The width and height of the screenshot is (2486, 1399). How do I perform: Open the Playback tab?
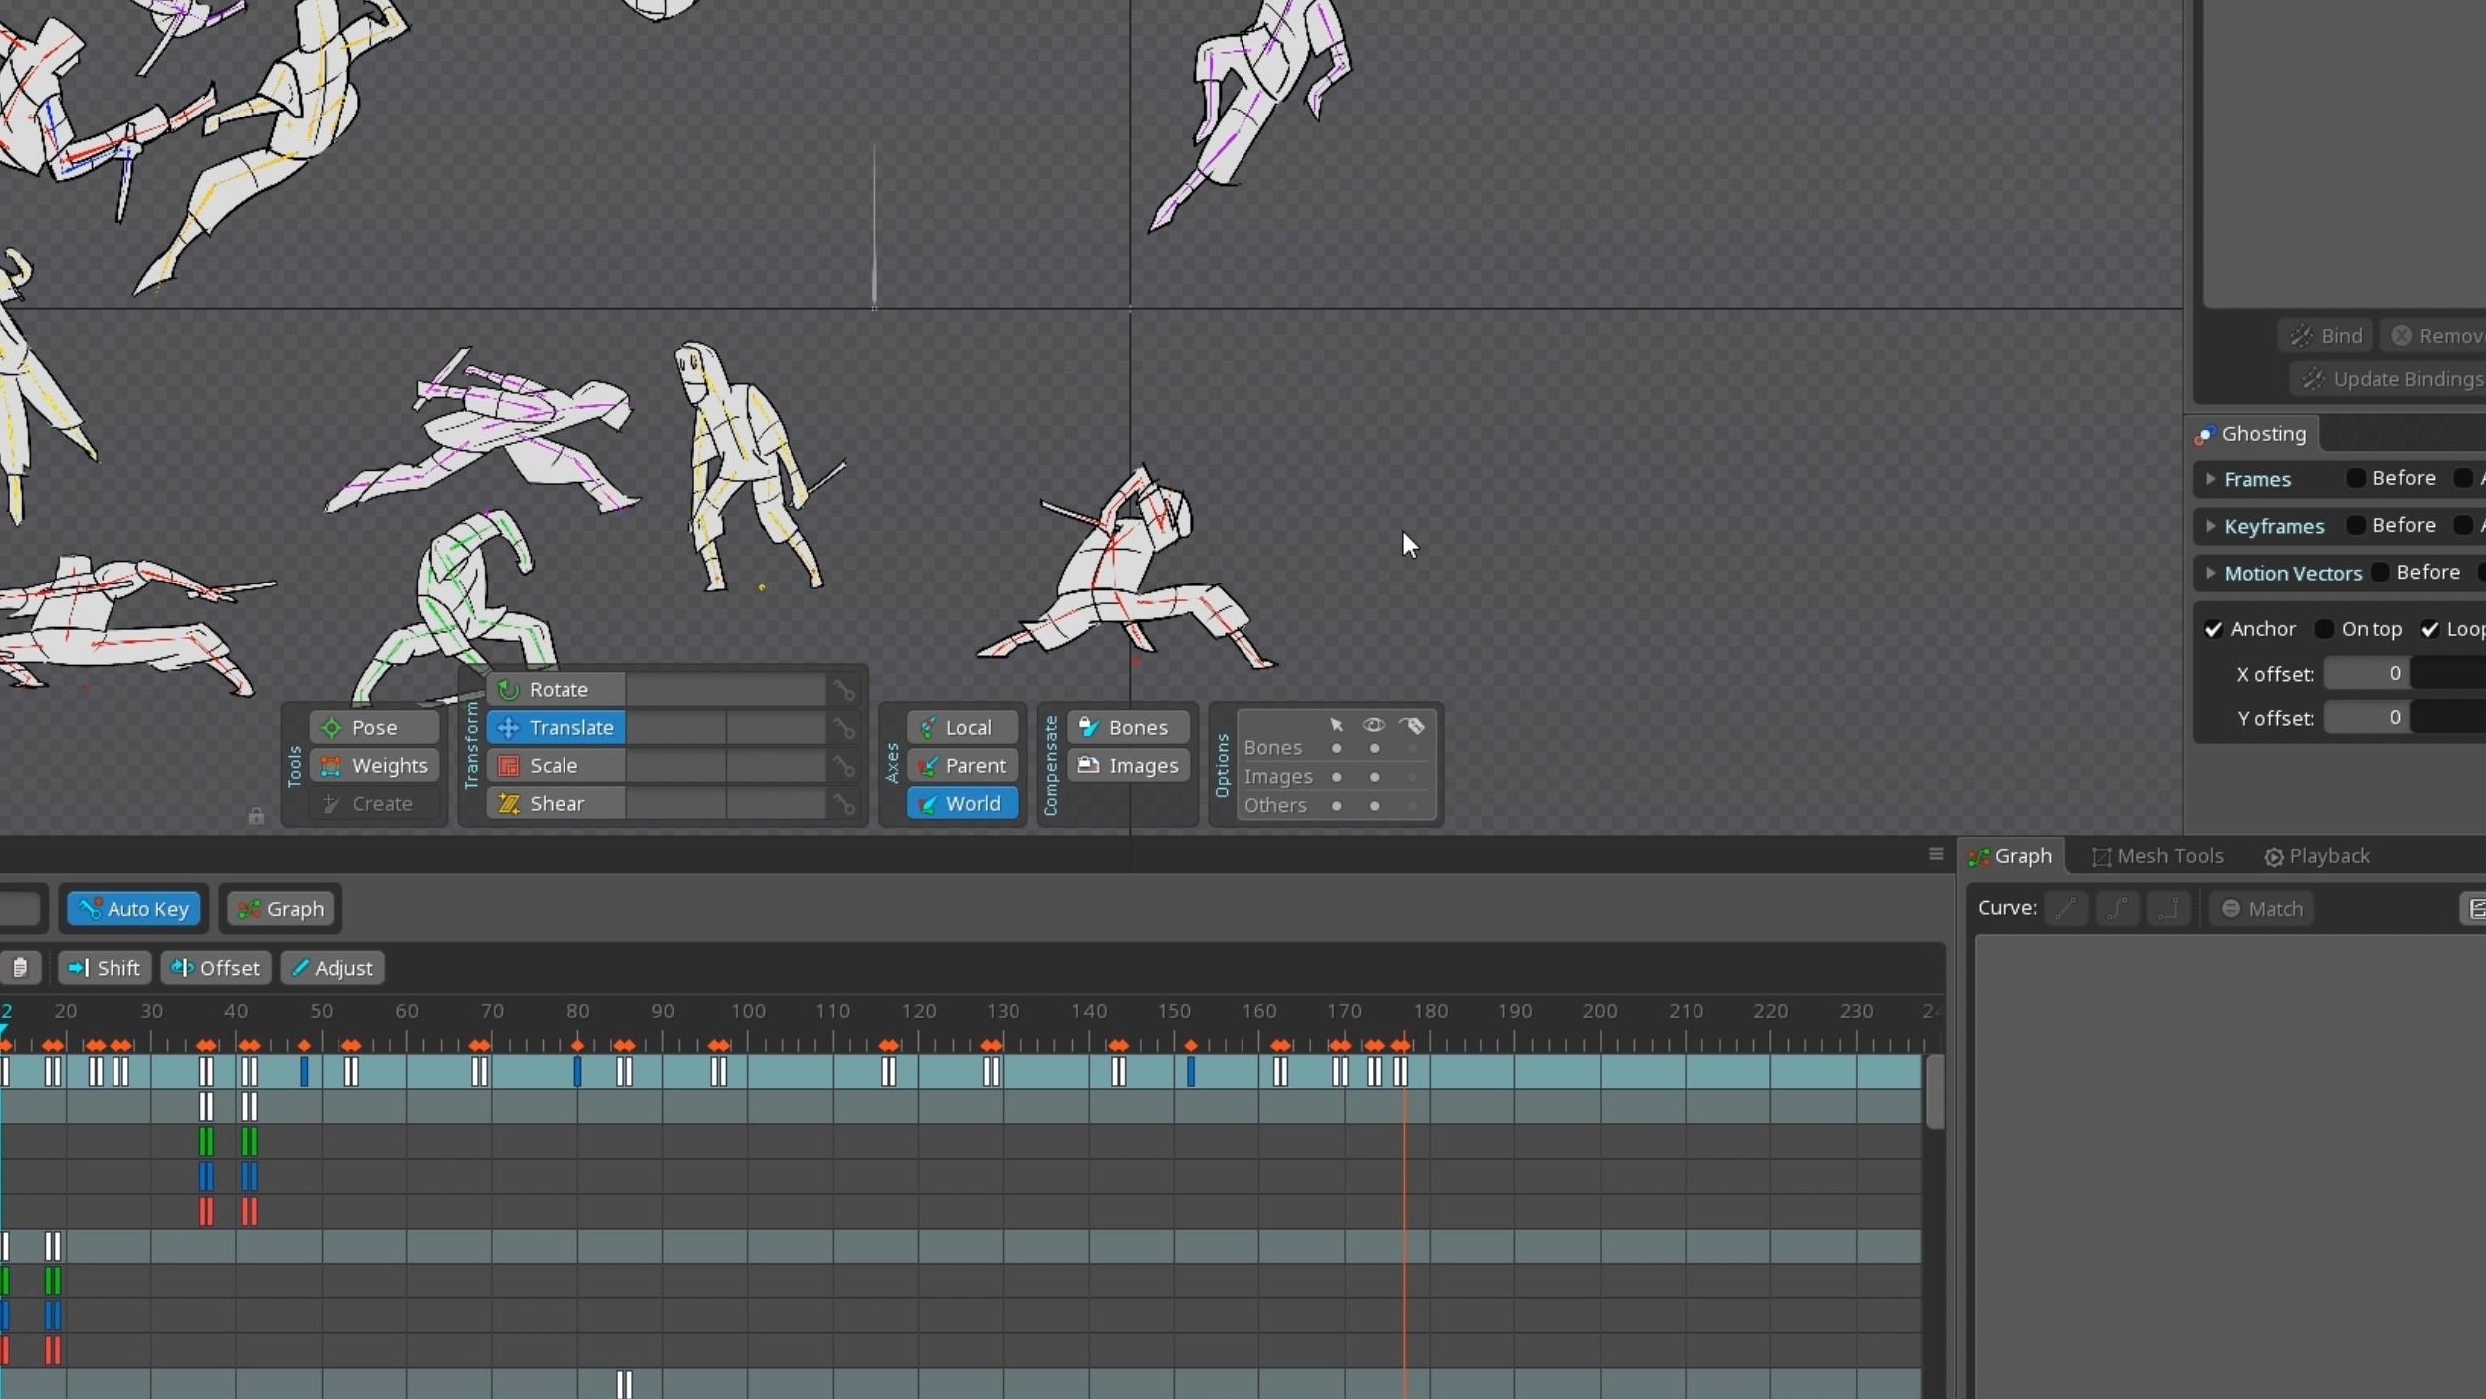pos(2316,856)
